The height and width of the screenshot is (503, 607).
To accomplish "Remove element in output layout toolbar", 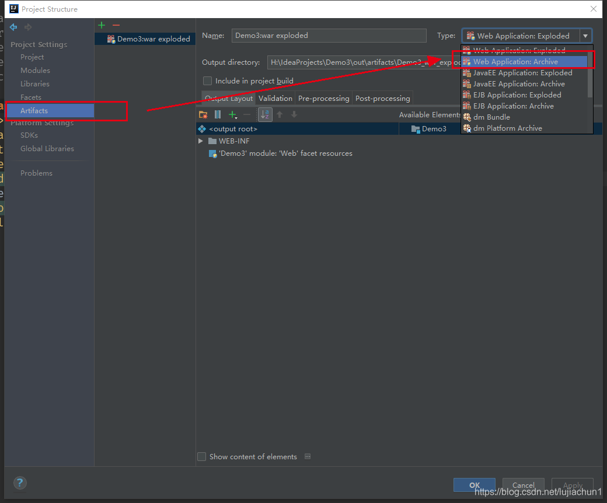I will [x=247, y=114].
